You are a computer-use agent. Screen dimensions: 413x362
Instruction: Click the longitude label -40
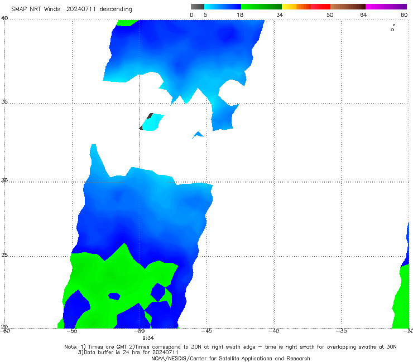coord(273,331)
